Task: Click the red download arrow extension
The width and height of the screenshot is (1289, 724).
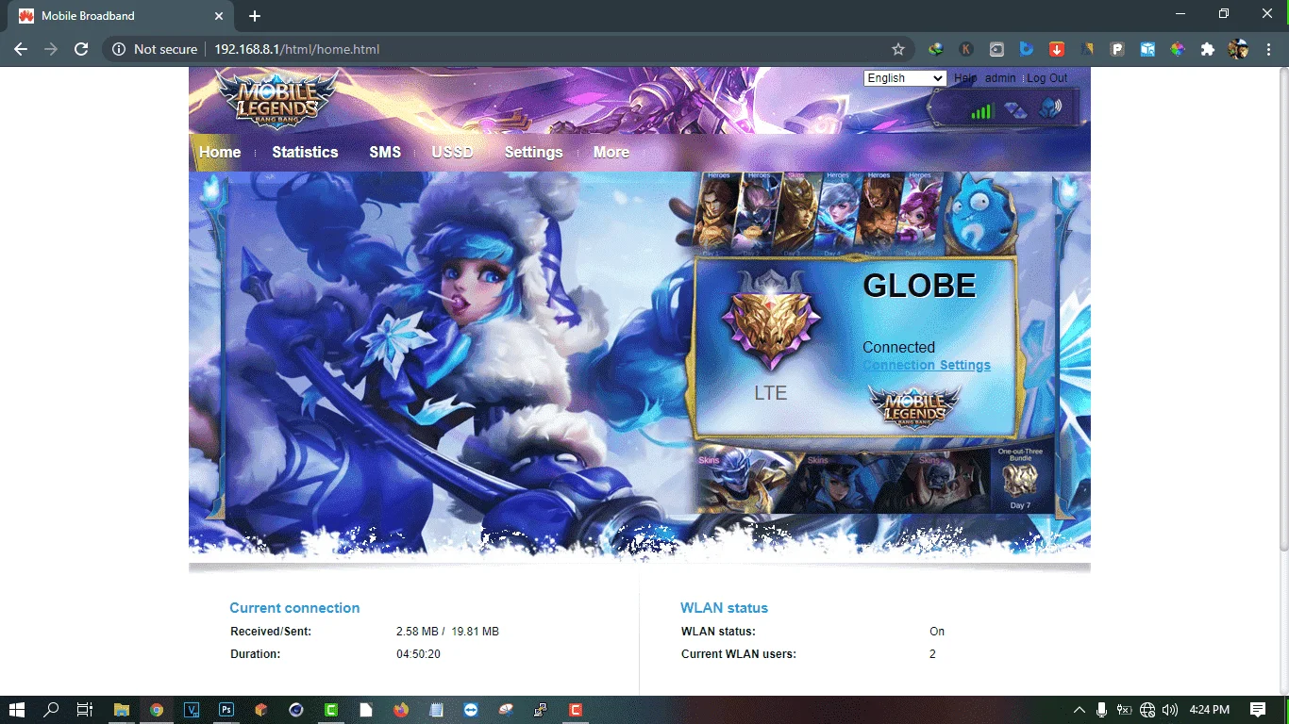Action: pos(1057,49)
